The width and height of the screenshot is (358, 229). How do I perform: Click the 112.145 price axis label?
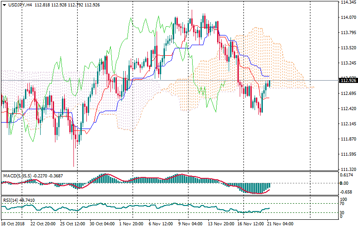pos(347,124)
